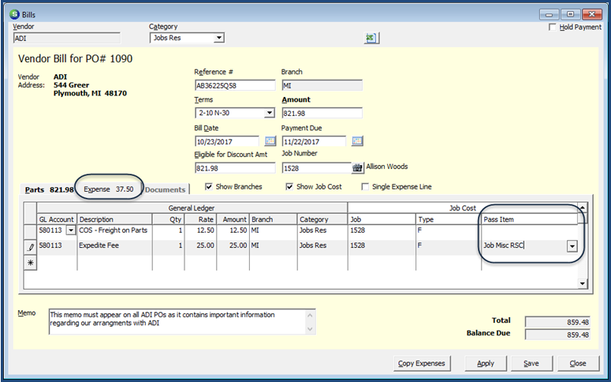
Task: Toggle the Hold Payment checkbox
Action: [552, 27]
